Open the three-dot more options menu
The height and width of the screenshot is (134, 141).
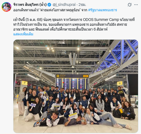(x=136, y=5)
